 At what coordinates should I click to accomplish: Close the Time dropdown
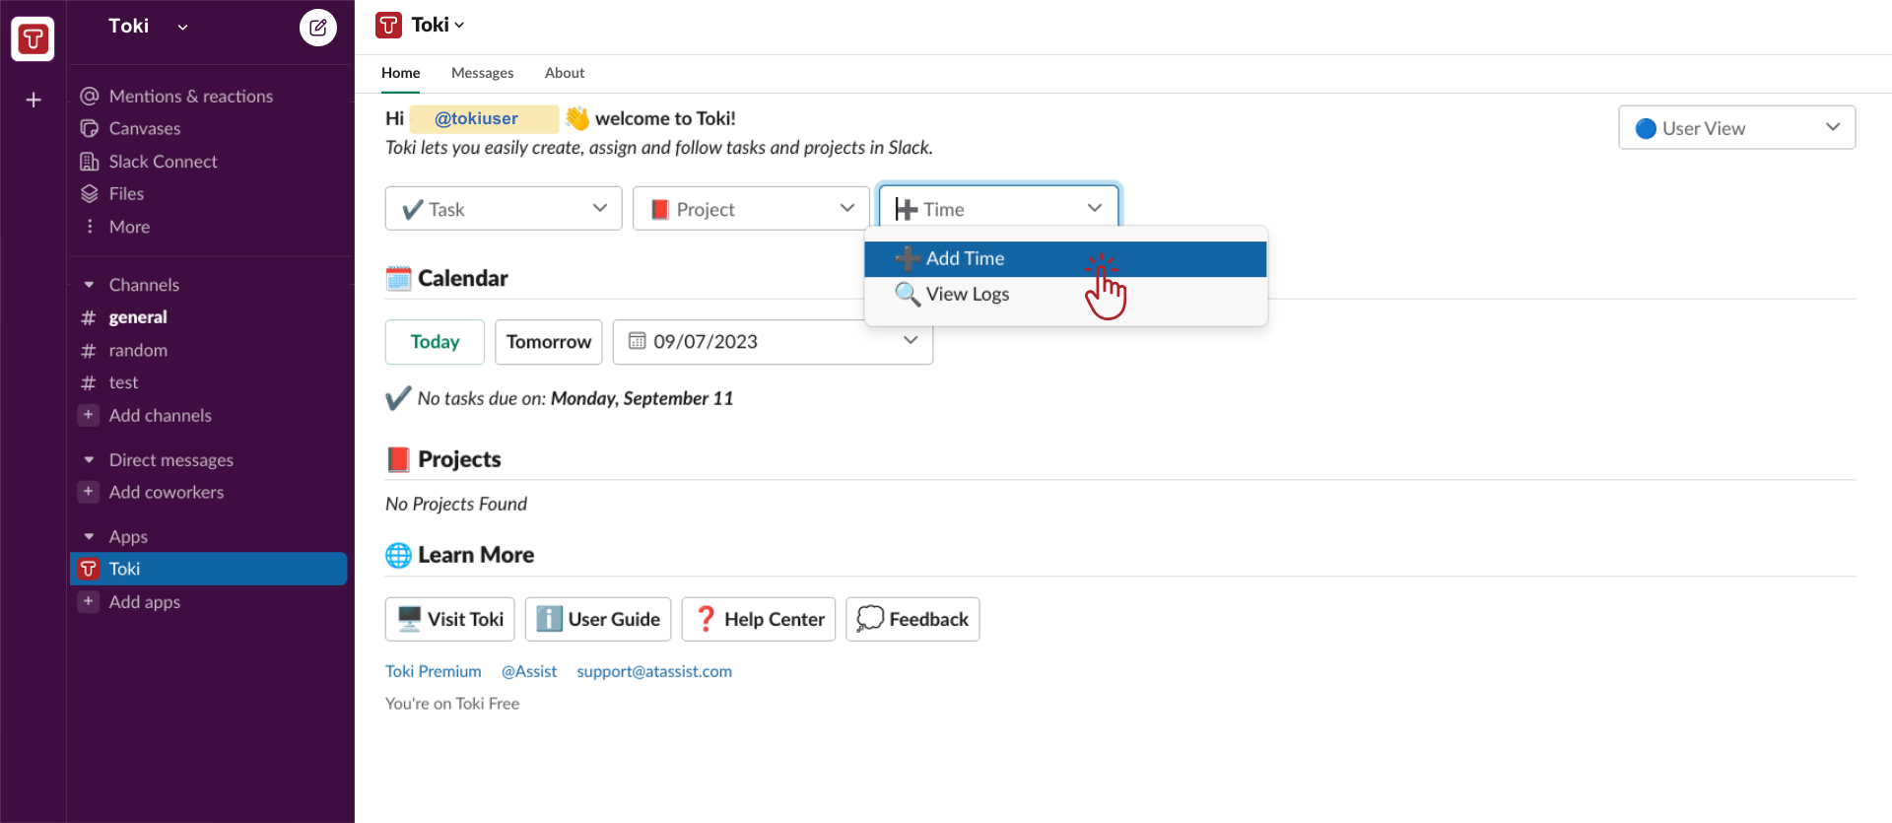point(998,209)
